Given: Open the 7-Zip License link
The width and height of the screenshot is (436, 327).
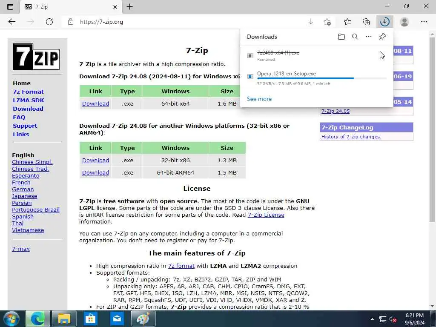Looking at the screenshot, I should tap(266, 215).
